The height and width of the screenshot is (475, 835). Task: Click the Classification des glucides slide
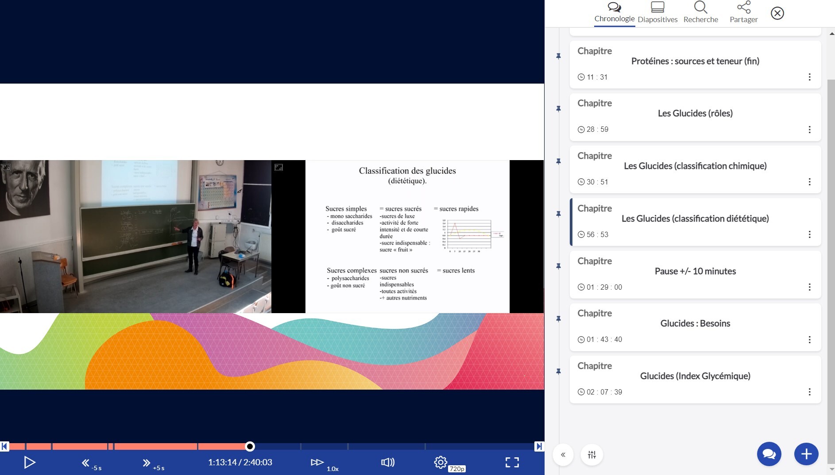407,237
